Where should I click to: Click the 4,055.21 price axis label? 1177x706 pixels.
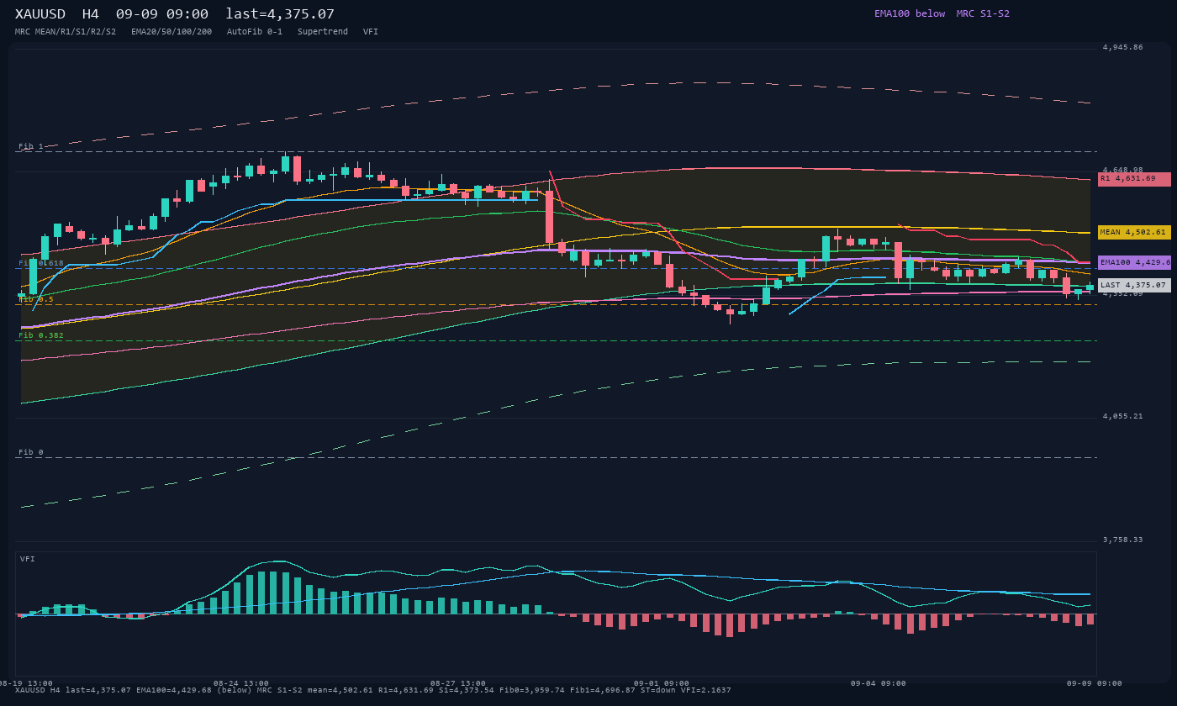(x=1122, y=416)
